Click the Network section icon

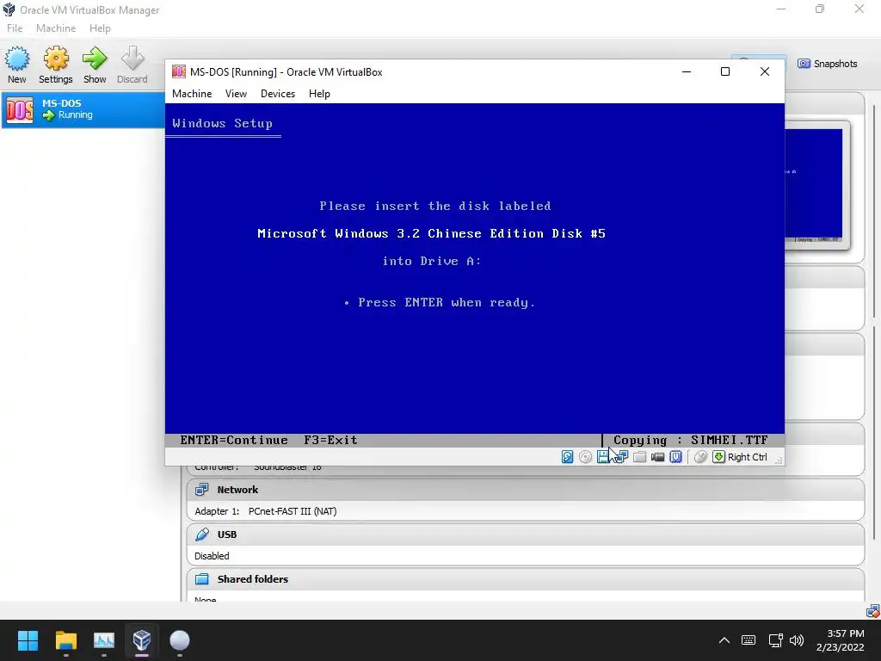click(201, 490)
